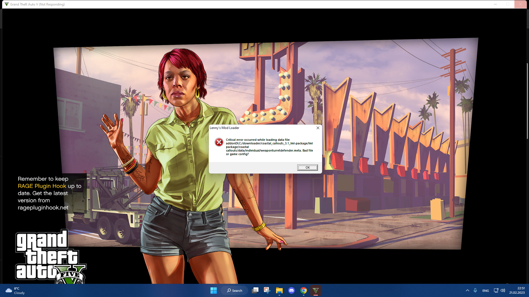Close the Grand Theft Auto V window
Image resolution: width=529 pixels, height=297 pixels.
520,4
